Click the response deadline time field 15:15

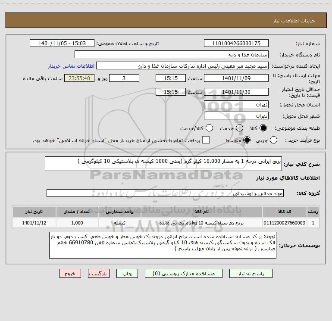tap(171, 78)
